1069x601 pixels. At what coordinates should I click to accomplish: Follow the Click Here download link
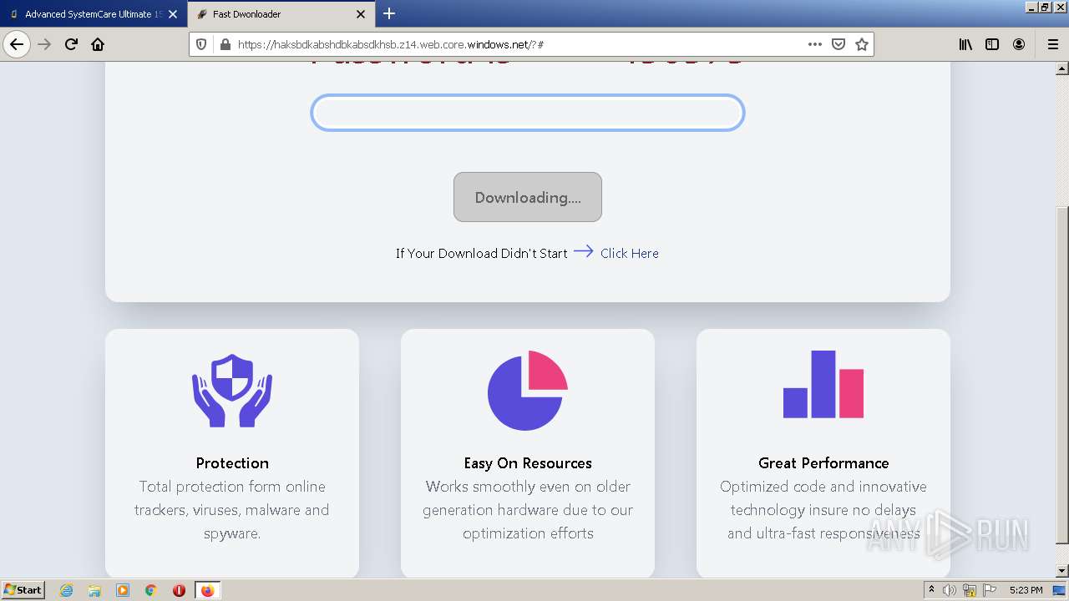[x=629, y=253]
